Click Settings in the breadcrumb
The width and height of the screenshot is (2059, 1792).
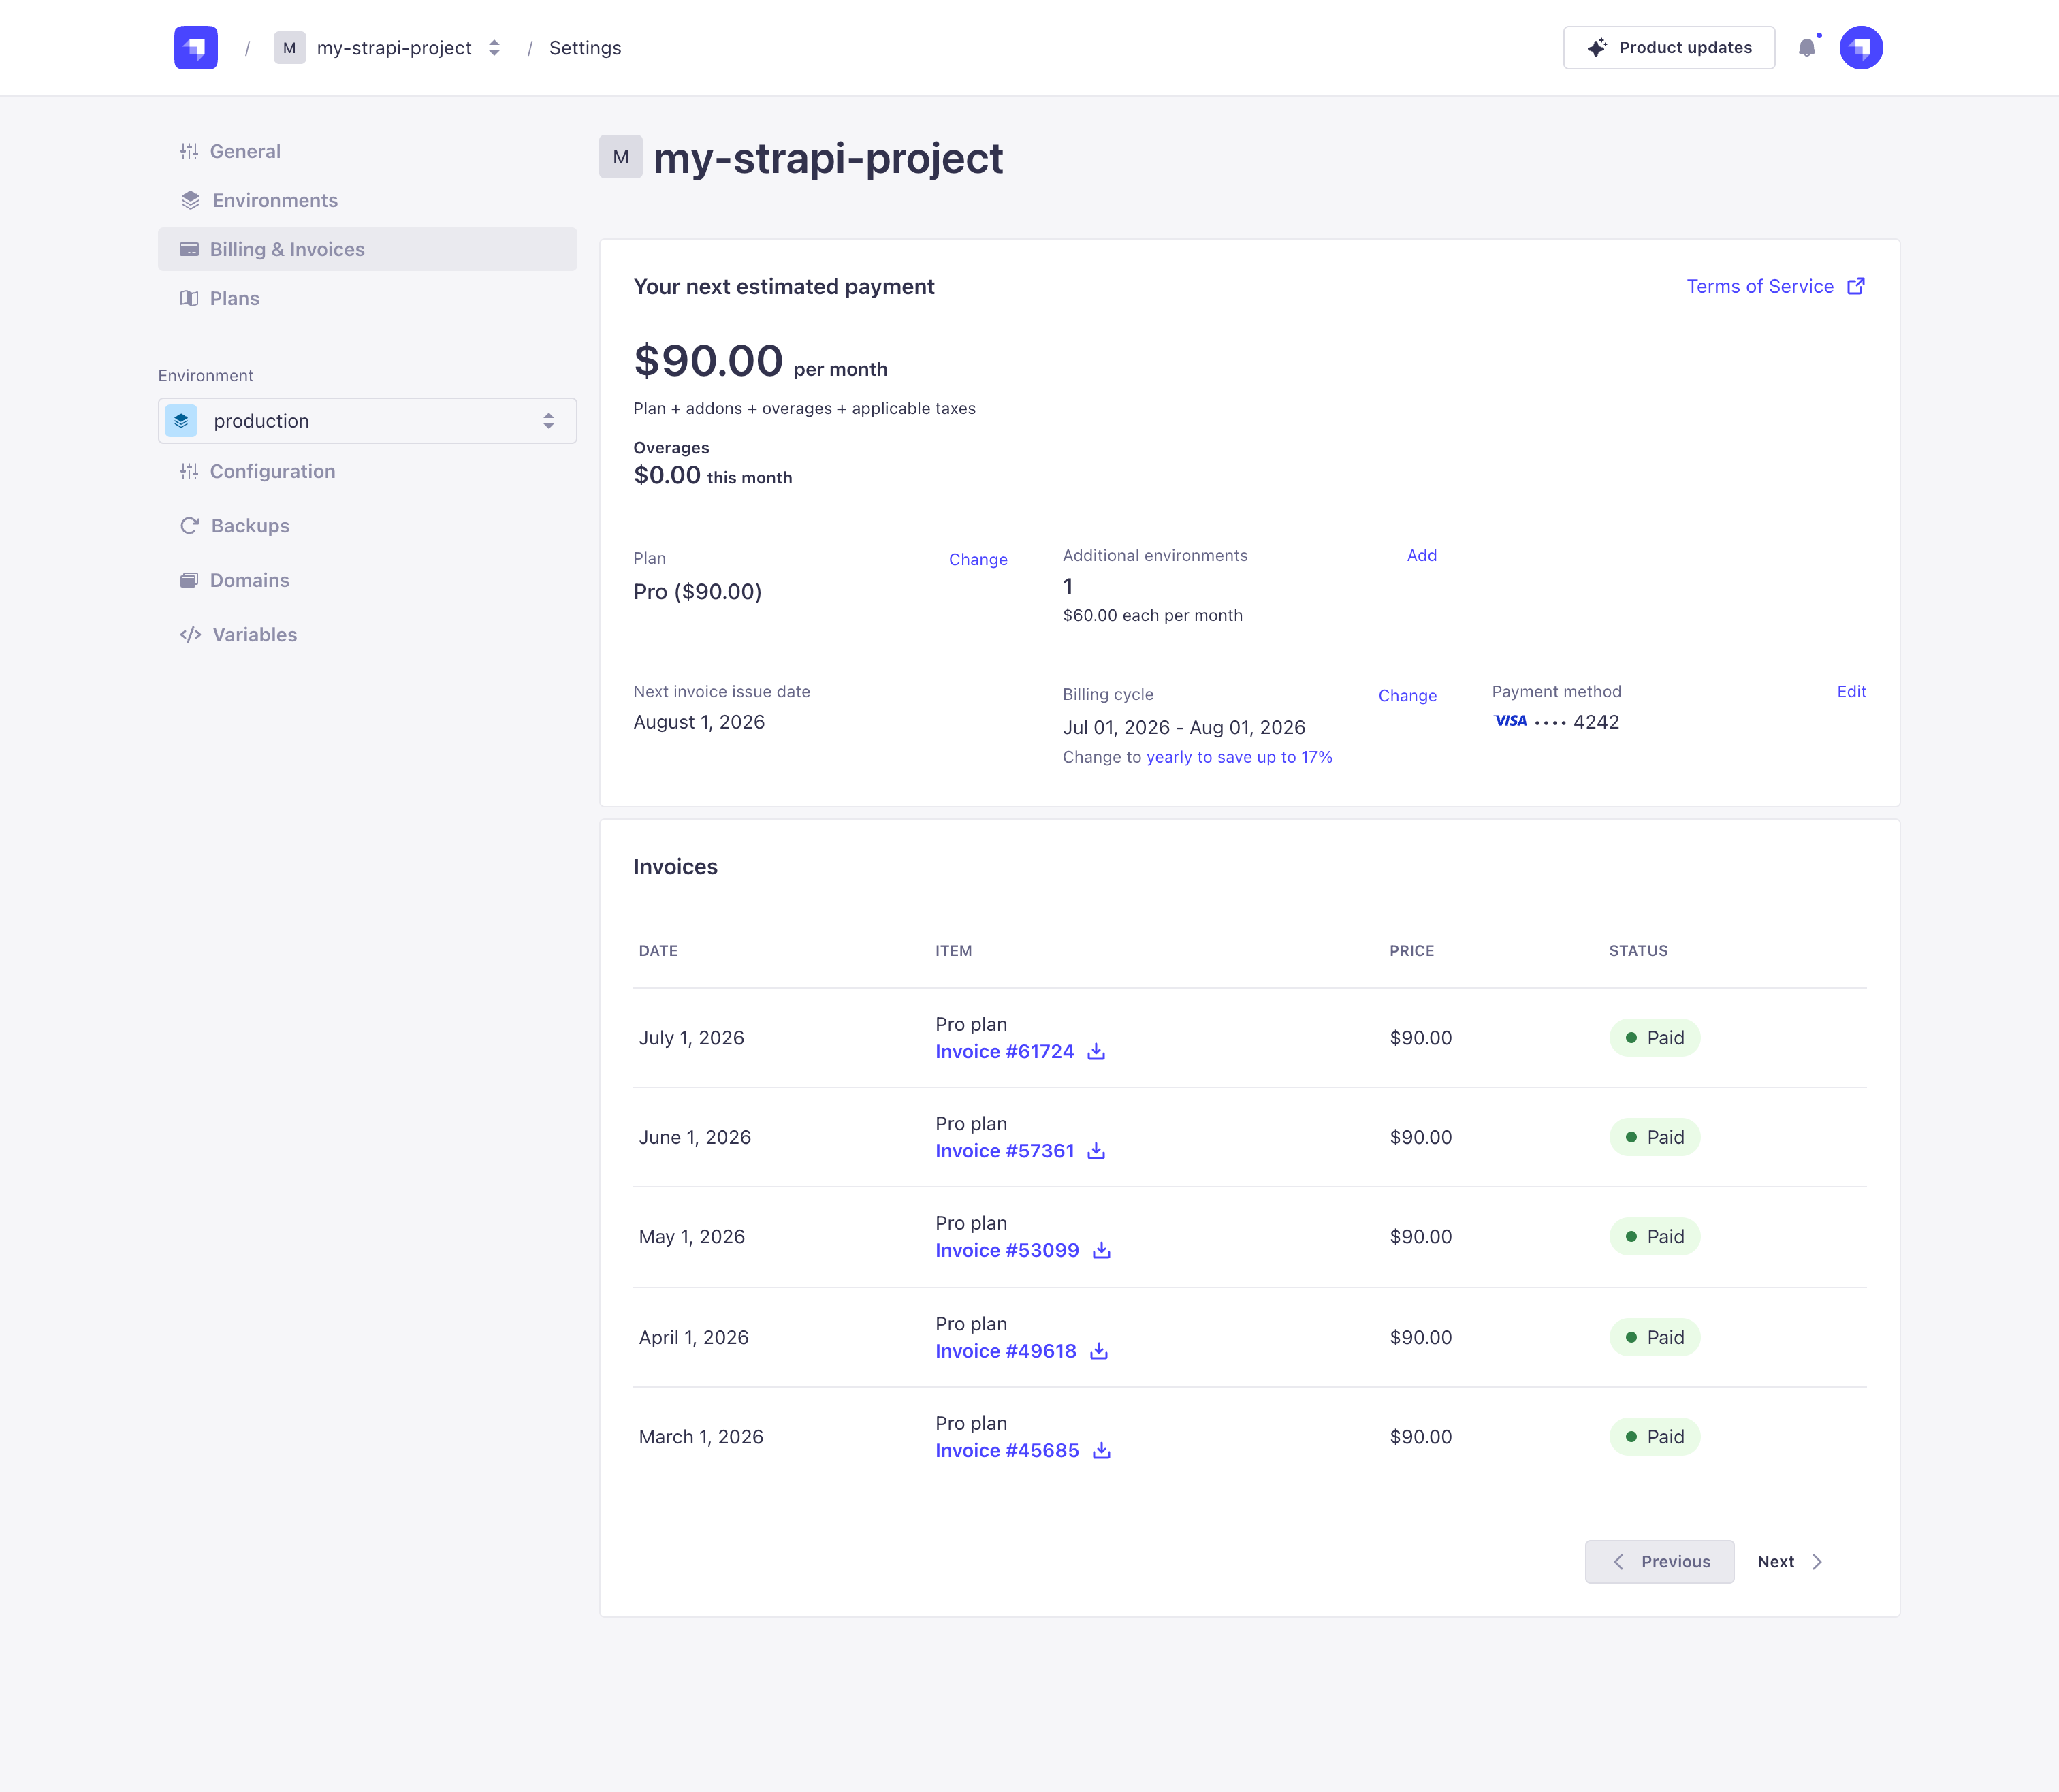click(x=585, y=48)
